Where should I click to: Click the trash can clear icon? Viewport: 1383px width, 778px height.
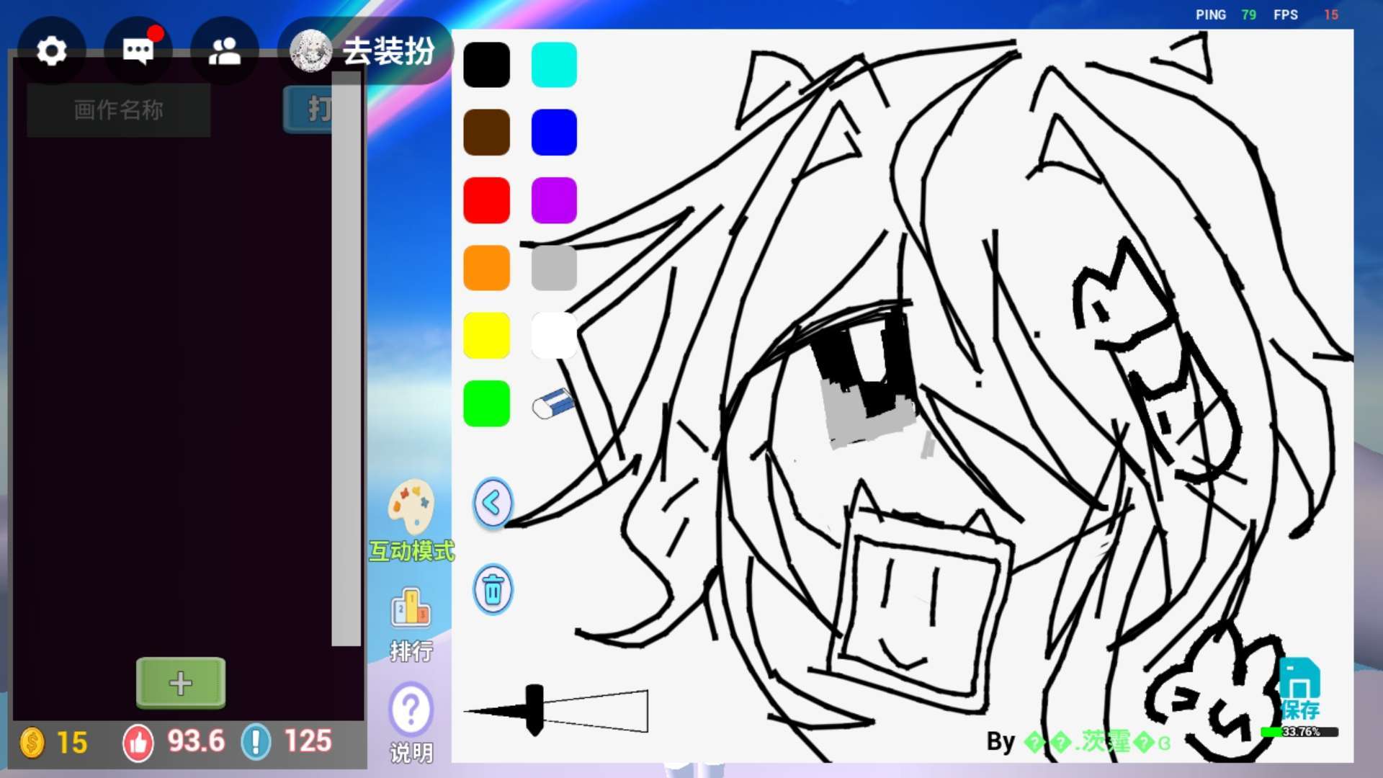(x=493, y=589)
